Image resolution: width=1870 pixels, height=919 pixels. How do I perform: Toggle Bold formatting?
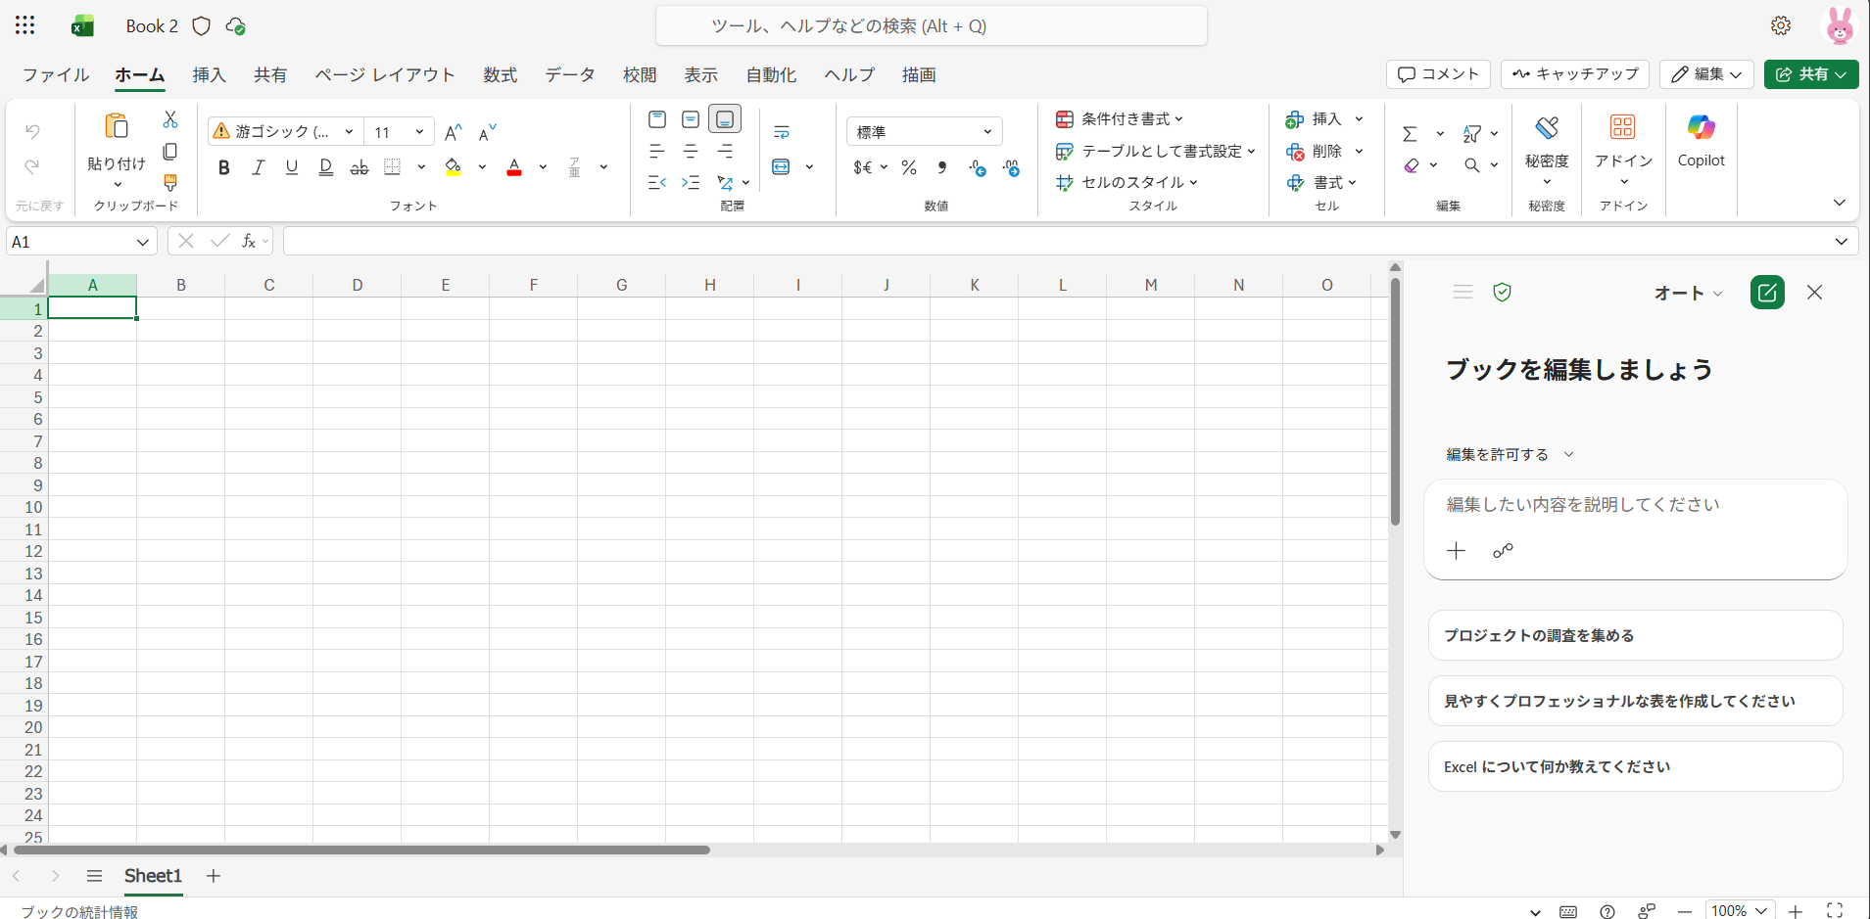point(224,167)
